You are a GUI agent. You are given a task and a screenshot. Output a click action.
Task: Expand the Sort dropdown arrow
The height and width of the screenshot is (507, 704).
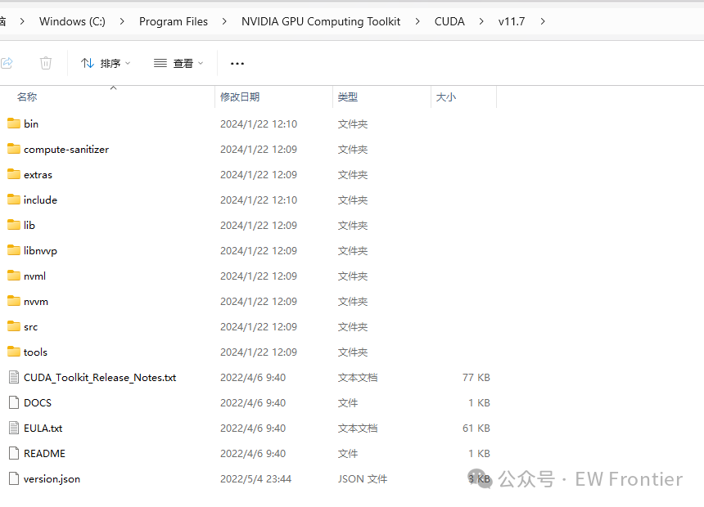click(x=127, y=63)
